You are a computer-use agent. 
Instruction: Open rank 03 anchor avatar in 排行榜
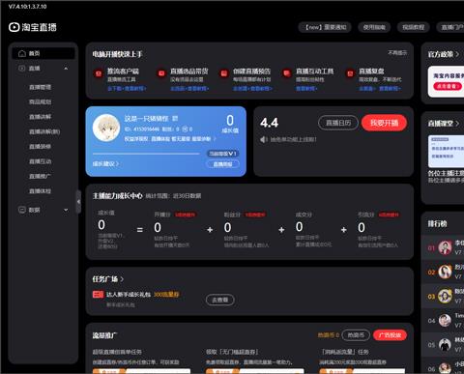[x=445, y=296]
